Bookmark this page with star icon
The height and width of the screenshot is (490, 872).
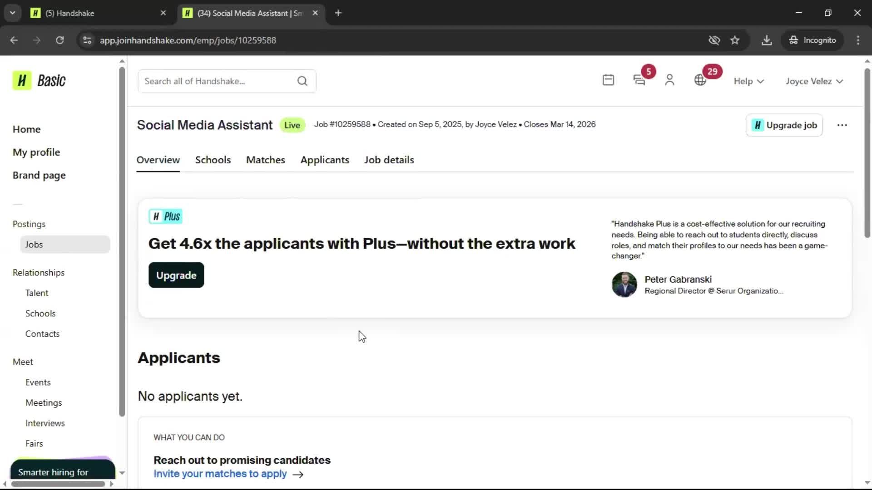click(735, 40)
